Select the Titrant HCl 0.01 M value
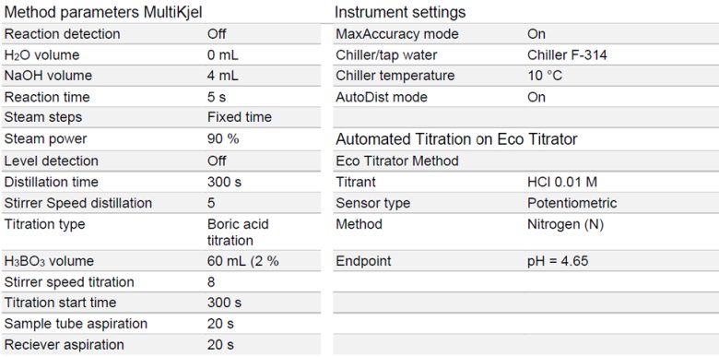The image size is (719, 357). click(562, 182)
